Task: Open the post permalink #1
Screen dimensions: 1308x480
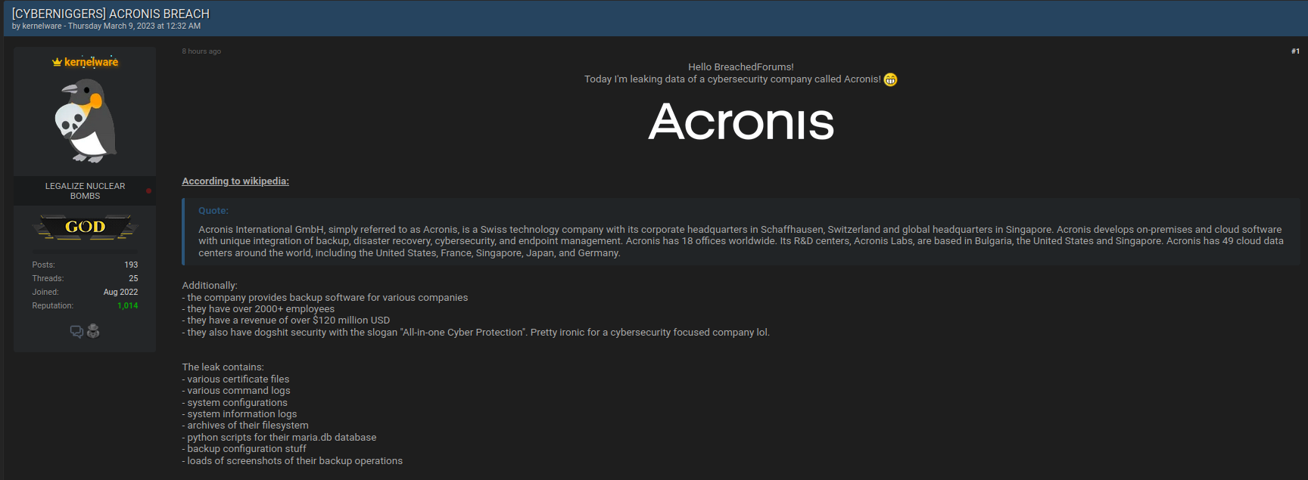Action: pos(1295,51)
